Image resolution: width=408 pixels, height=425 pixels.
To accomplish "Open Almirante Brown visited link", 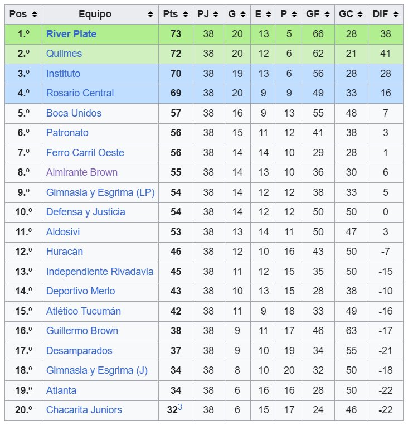I will coord(82,172).
